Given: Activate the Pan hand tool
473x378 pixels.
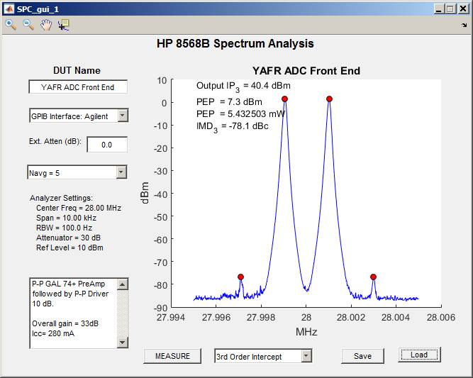Looking at the screenshot, I should 46,25.
